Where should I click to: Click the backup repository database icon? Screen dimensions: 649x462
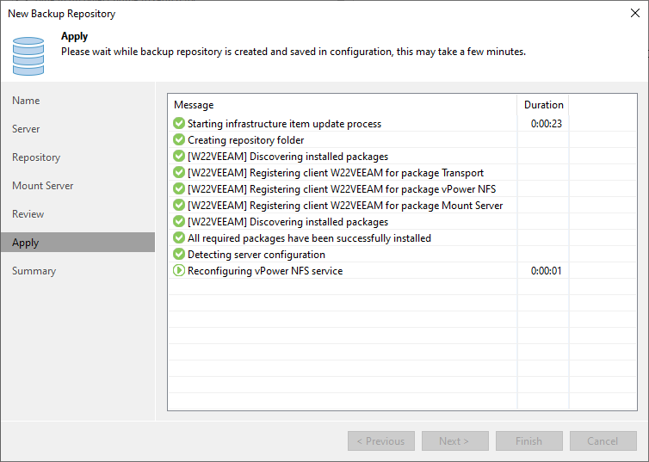28,56
